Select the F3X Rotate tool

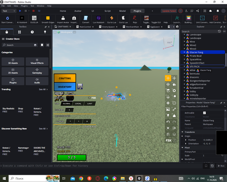point(168,84)
